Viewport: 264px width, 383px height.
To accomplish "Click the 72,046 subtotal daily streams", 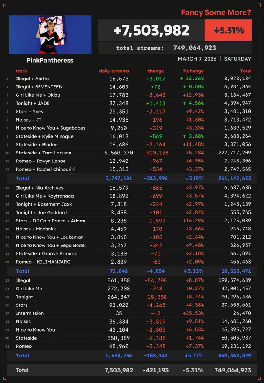I will [x=119, y=271].
